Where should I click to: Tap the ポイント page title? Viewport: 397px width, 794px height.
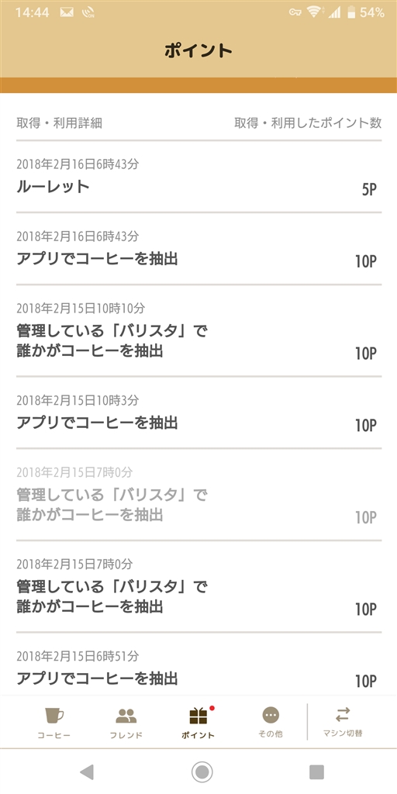(198, 50)
